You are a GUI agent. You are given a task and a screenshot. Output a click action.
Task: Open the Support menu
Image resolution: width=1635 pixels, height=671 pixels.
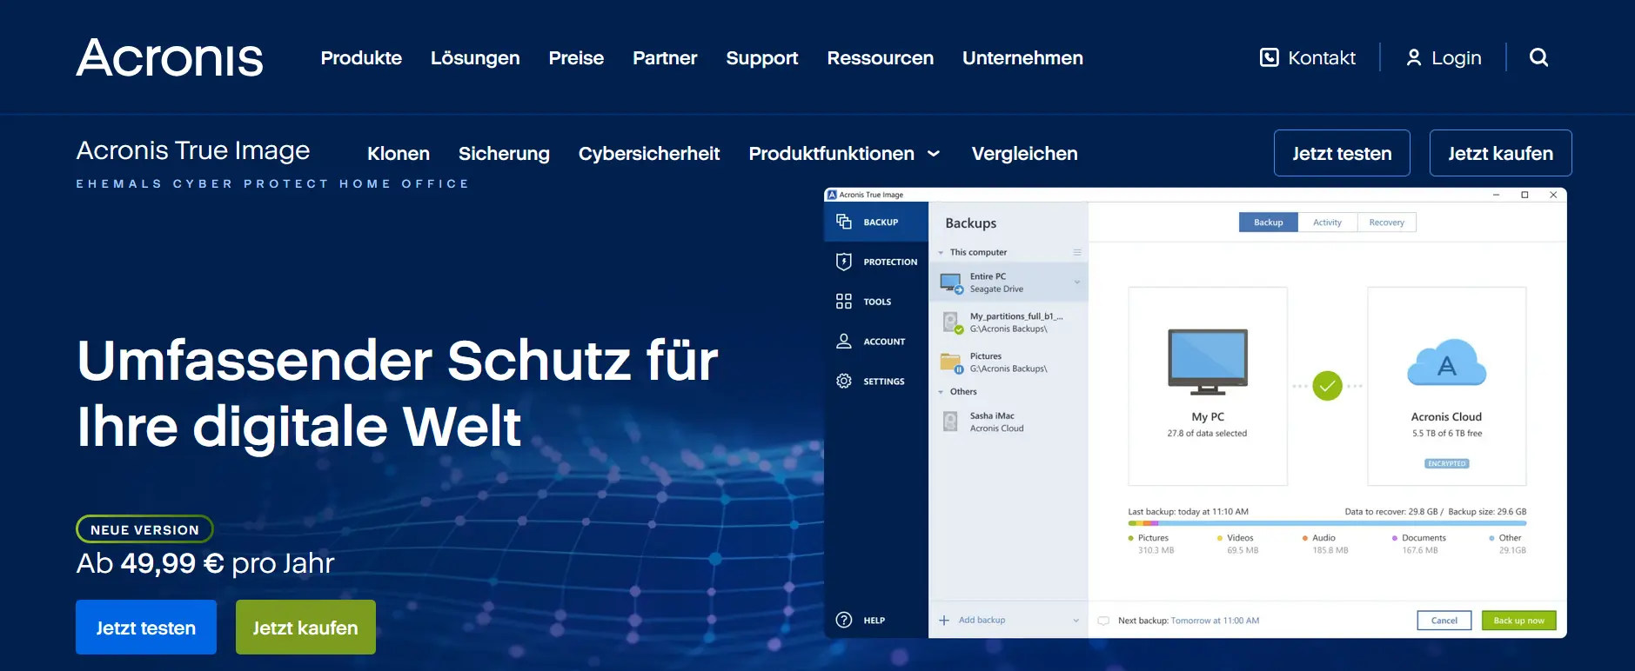[x=762, y=58]
